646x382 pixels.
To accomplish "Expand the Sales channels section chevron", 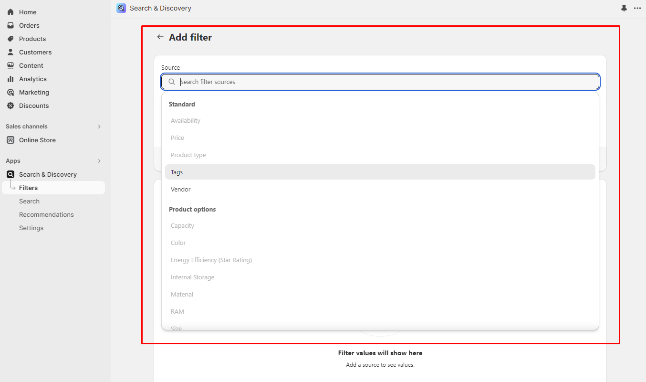I will (99, 127).
